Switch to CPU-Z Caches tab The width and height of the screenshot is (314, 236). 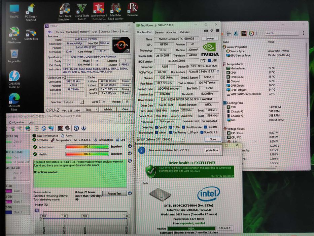[60, 32]
